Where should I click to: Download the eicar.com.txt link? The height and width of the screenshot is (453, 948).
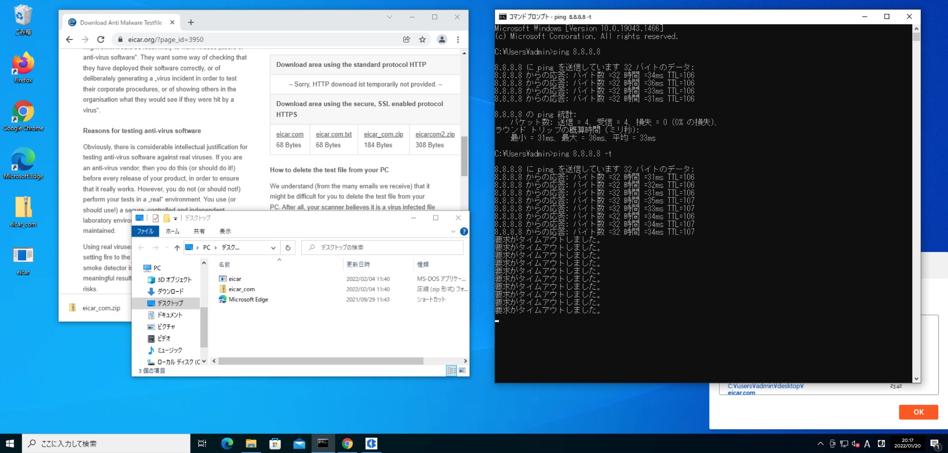(x=333, y=135)
